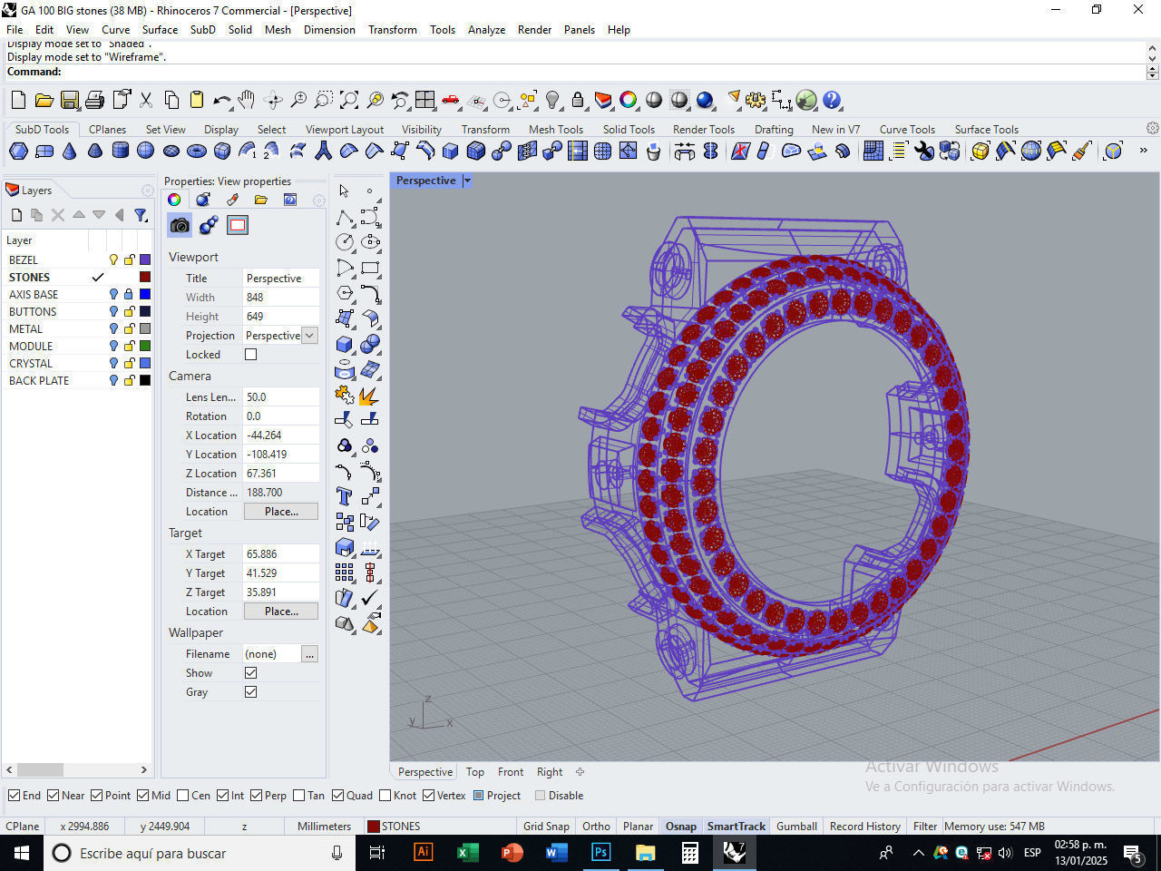Open Camera view properties icon

180,225
